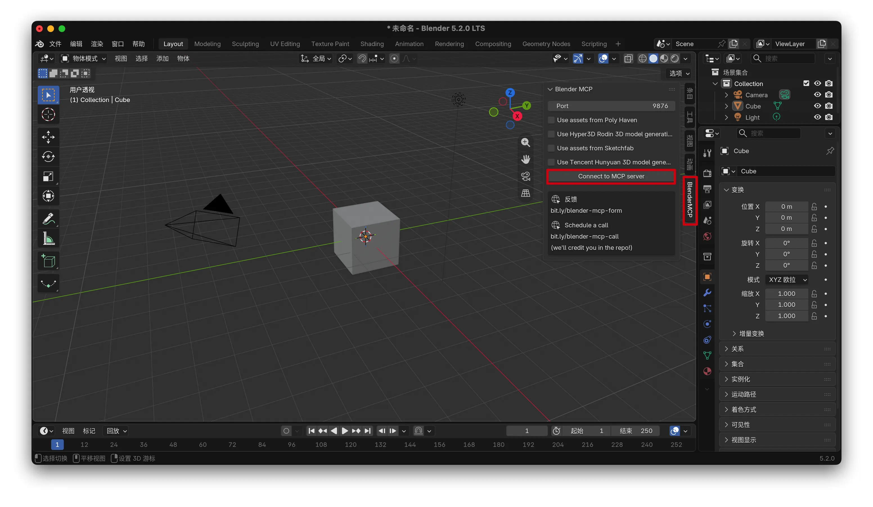Image resolution: width=873 pixels, height=507 pixels.
Task: Open the object mode dropdown 物体模式
Action: 84,58
